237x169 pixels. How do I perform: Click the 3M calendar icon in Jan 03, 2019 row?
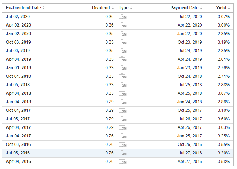(x=123, y=68)
